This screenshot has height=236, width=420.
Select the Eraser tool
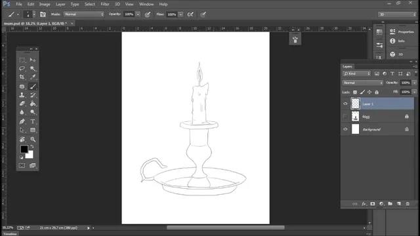pyautogui.click(x=22, y=104)
